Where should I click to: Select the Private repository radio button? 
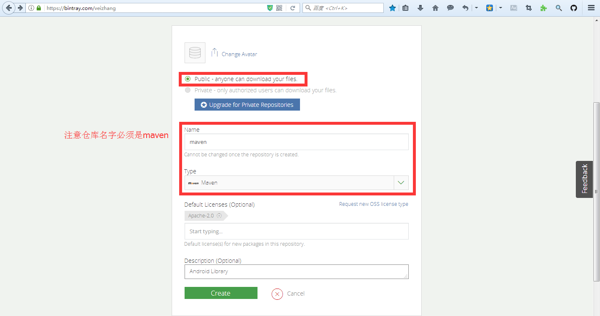[x=188, y=90]
